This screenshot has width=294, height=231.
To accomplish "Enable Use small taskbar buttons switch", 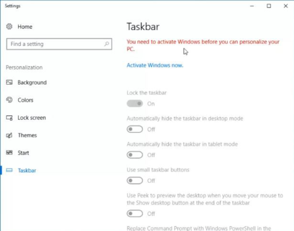I will (135, 180).
